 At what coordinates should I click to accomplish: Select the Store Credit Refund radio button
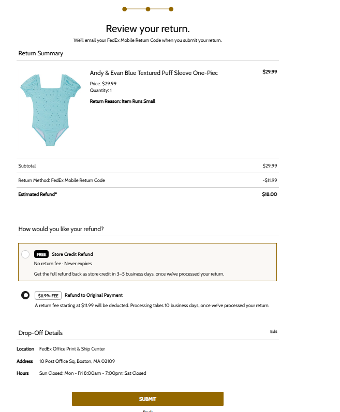[25, 254]
